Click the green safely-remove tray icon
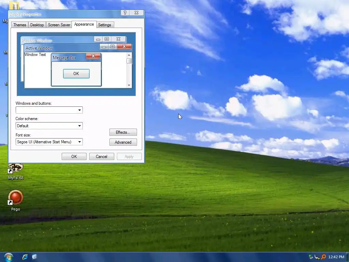 [x=311, y=257]
